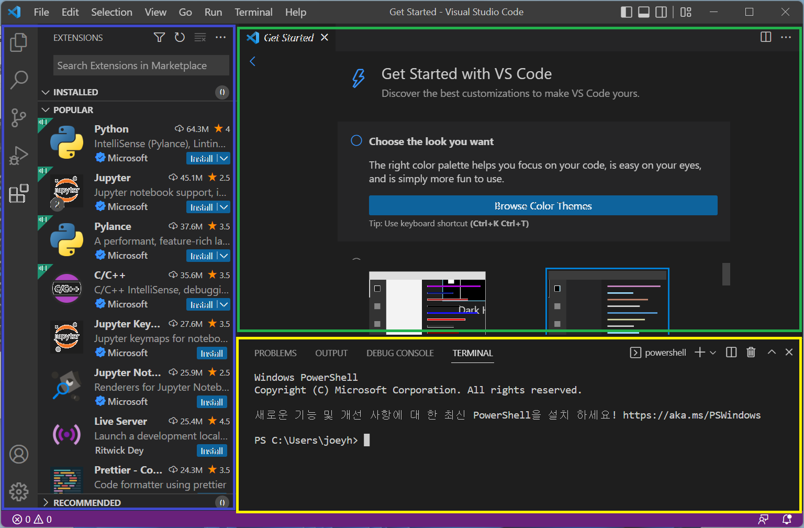Open the C/C++ extension entry
The height and width of the screenshot is (528, 804).
pyautogui.click(x=136, y=290)
